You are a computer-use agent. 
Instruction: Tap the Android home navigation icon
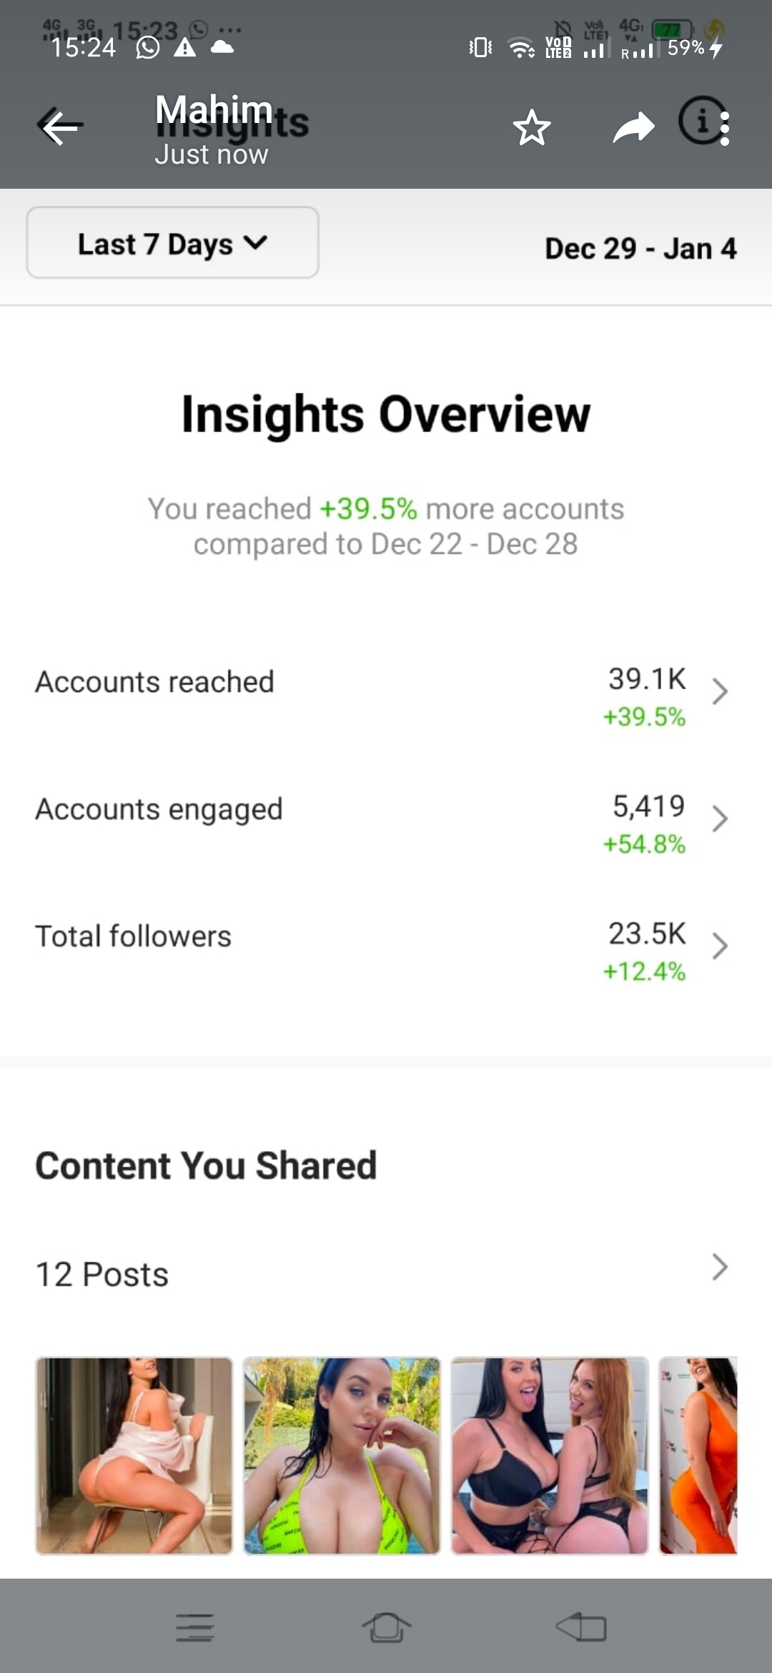[x=386, y=1627]
